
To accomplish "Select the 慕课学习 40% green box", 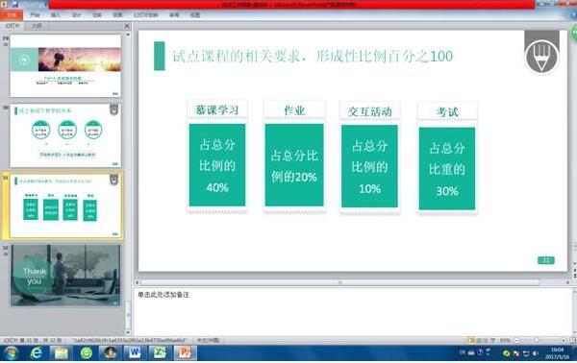I will pyautogui.click(x=217, y=165).
